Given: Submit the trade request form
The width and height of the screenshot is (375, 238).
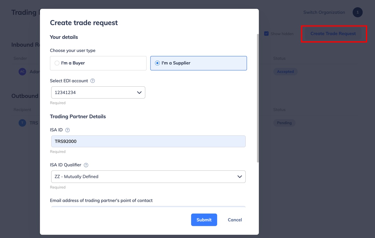Looking at the screenshot, I should coord(204,220).
